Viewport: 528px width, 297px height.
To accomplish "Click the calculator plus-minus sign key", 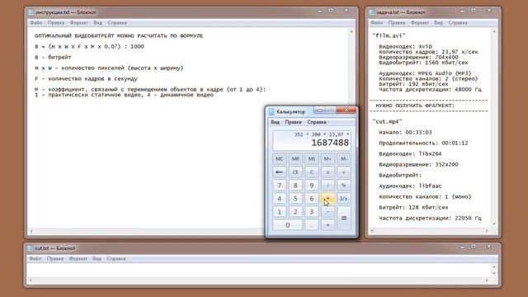I will 328,172.
